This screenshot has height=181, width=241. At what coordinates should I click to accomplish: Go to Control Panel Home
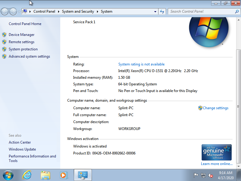25,24
